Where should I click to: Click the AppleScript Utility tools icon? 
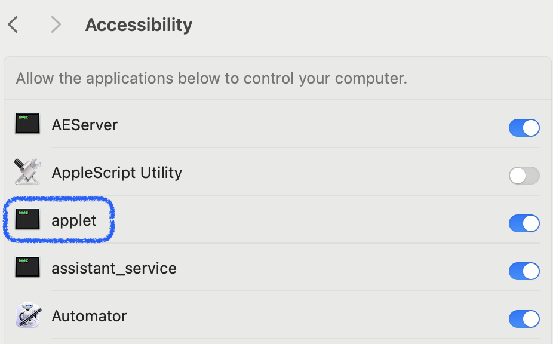(27, 172)
